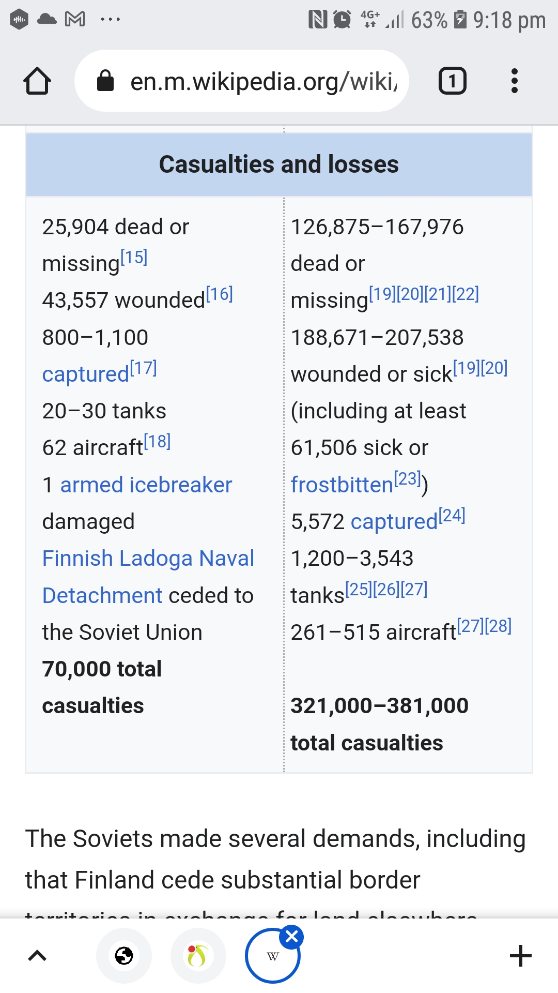Add a new tab with plus icon
Viewport: 558px width, 993px height.
click(x=520, y=956)
